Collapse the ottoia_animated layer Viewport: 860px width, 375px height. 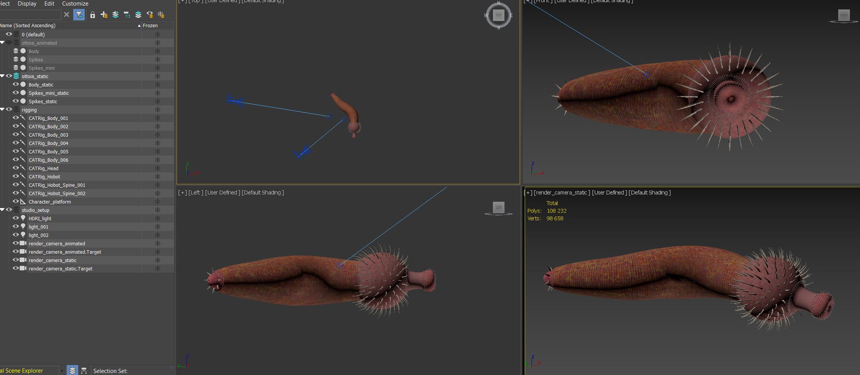[2, 43]
